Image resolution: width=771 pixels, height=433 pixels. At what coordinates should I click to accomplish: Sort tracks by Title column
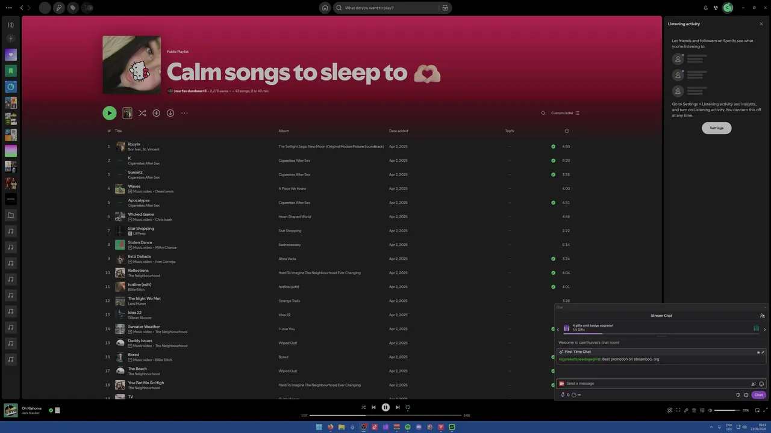click(119, 131)
